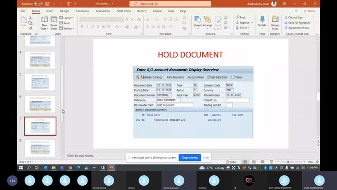Click Clear All Formatting icon
337x190 pixels.
(139, 20)
